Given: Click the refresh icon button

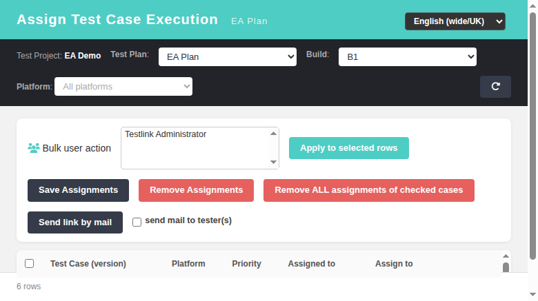Looking at the screenshot, I should tap(495, 86).
